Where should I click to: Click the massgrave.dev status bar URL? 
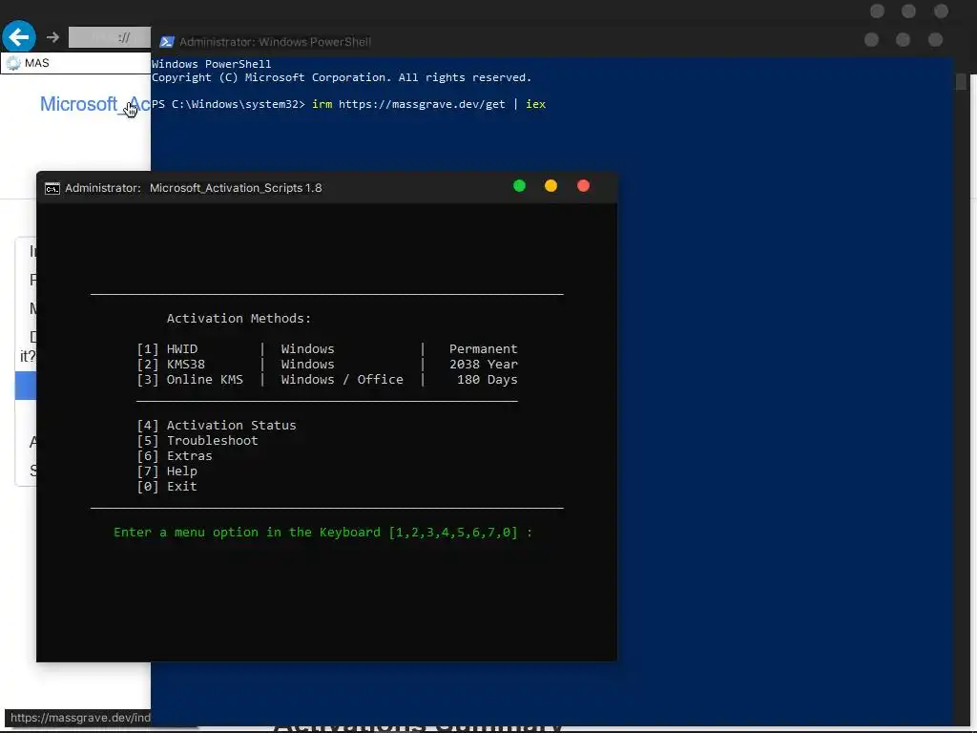(x=80, y=718)
